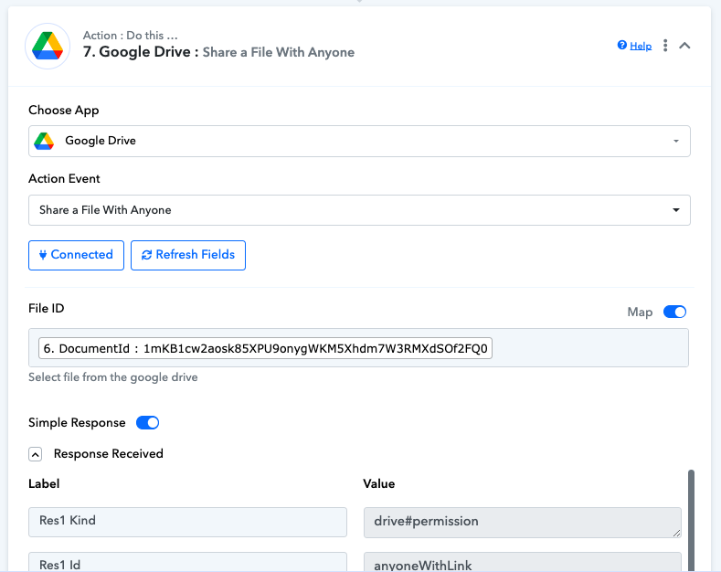Click the plug icon on Connected button
This screenshot has height=572, width=721.
pos(43,255)
